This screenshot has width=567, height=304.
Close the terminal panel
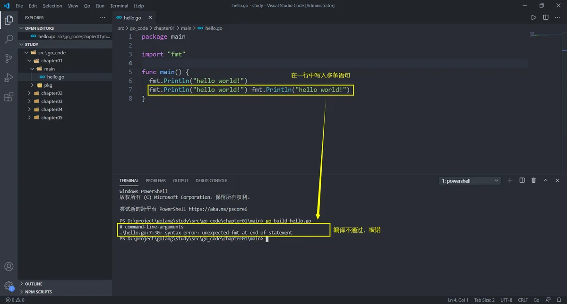tap(558, 180)
